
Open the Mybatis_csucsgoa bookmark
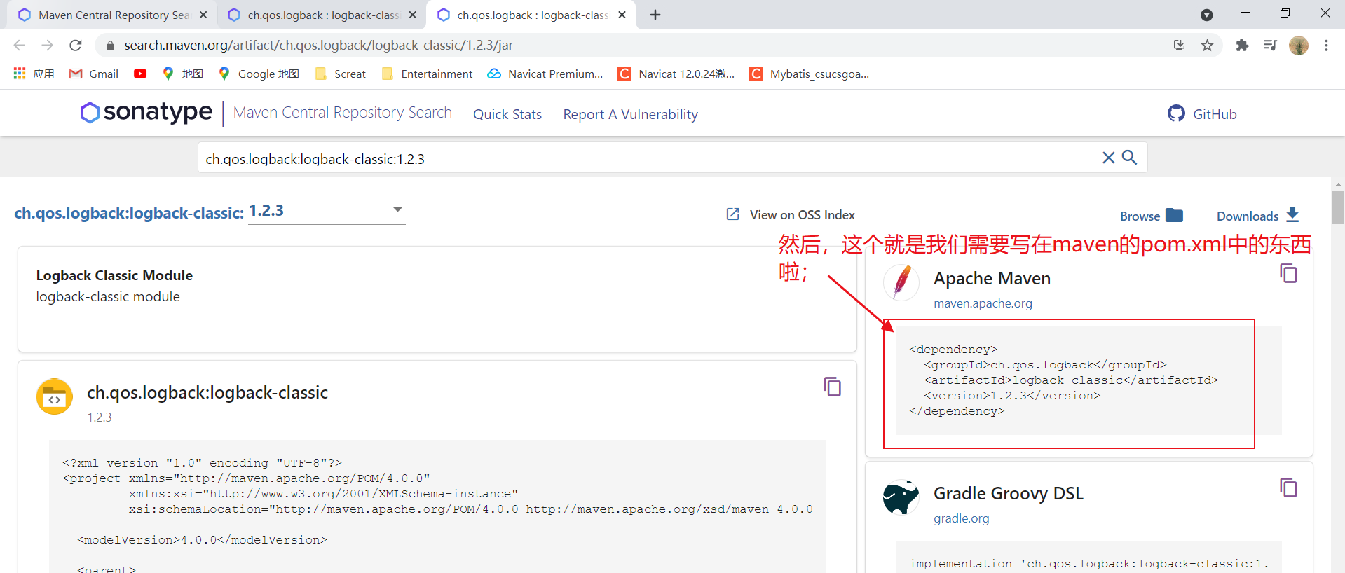(x=810, y=74)
